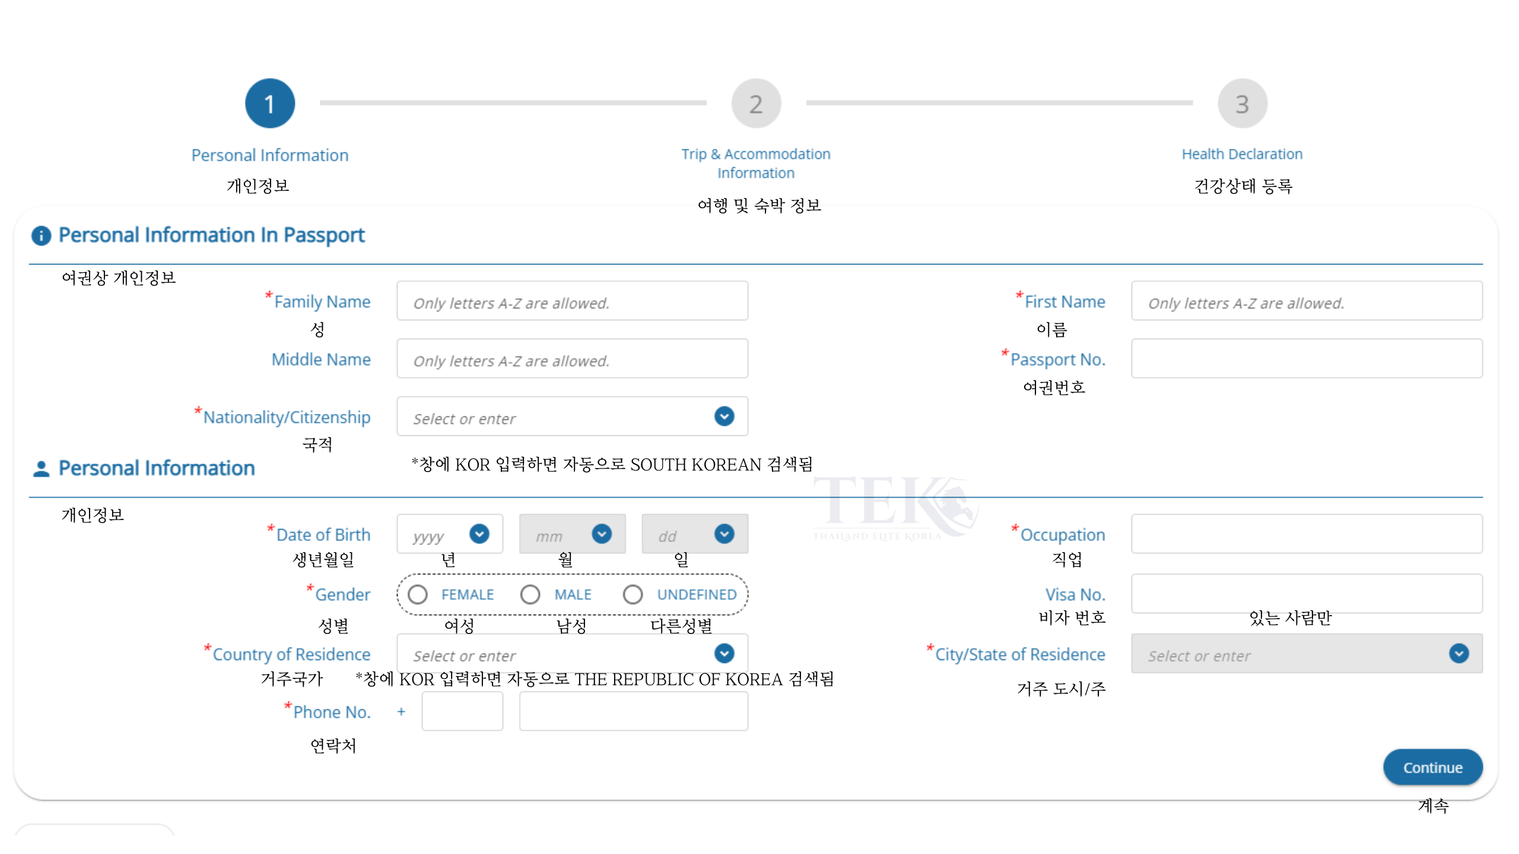Click into the Family Name field
This screenshot has width=1519, height=854.
[572, 301]
